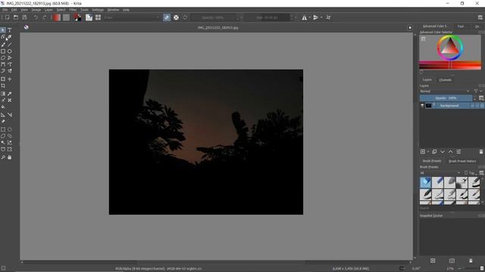Image resolution: width=485 pixels, height=272 pixels.
Task: Click the Reload Original Preset icon
Action: [185, 17]
